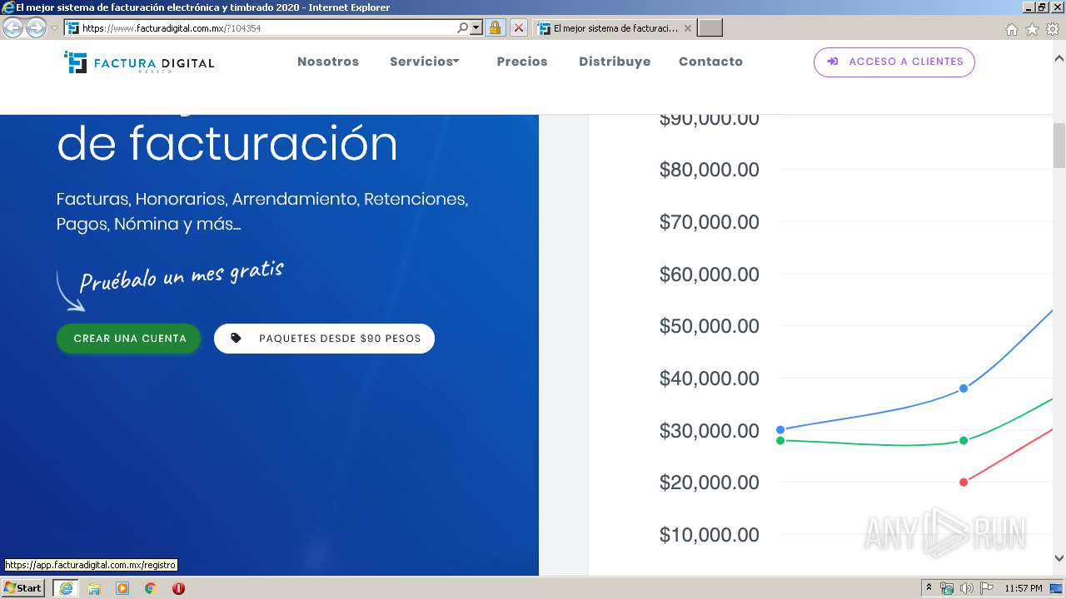1066x599 pixels.
Task: Close the current browser tab
Action: [x=687, y=28]
